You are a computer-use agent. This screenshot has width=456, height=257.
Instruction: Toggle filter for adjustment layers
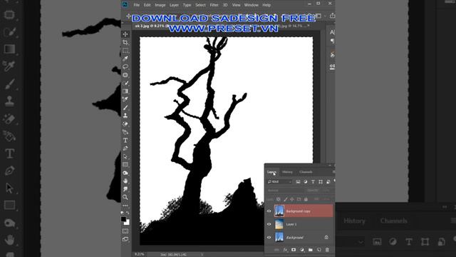306,182
